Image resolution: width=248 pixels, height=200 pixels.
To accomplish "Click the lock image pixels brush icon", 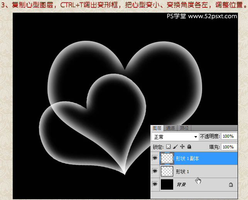I will pyautogui.click(x=175, y=147).
